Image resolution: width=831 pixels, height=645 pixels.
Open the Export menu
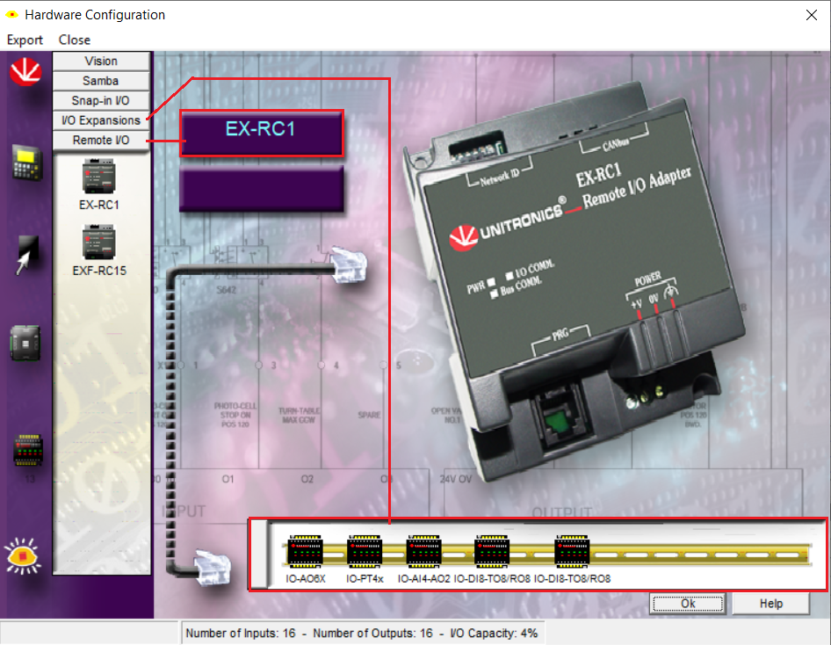[x=25, y=40]
